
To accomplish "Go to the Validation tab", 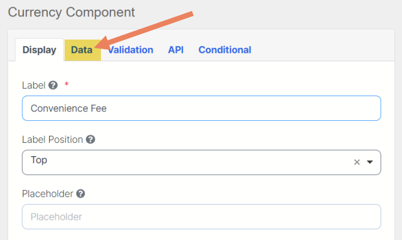I will (x=131, y=50).
